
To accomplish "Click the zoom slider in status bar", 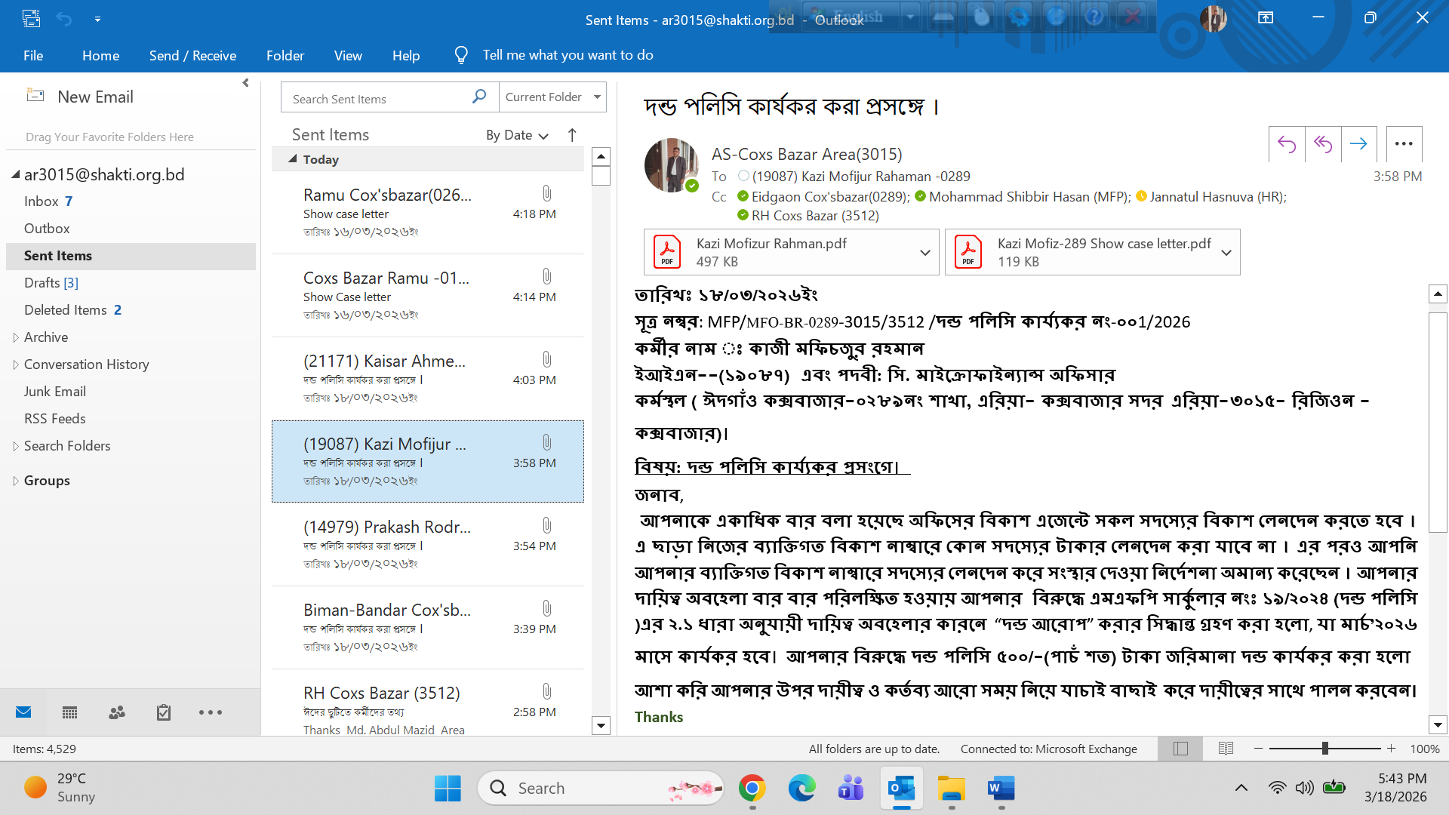I will point(1324,749).
